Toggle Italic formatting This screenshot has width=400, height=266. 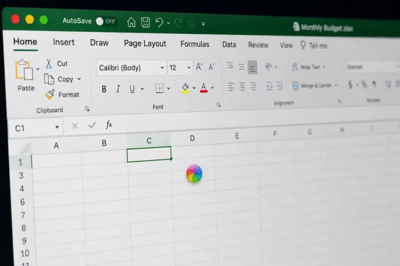pyautogui.click(x=118, y=89)
